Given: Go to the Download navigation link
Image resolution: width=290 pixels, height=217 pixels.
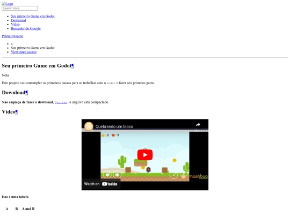Looking at the screenshot, I should click(x=18, y=20).
